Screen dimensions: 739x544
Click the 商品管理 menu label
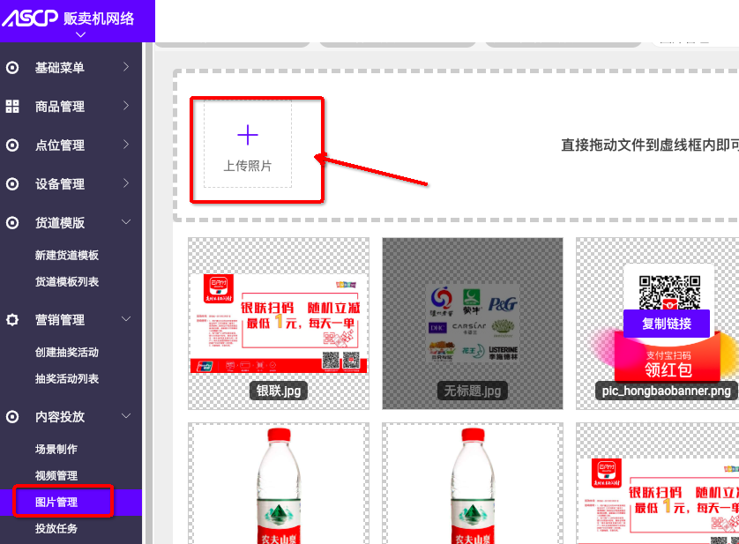60,107
